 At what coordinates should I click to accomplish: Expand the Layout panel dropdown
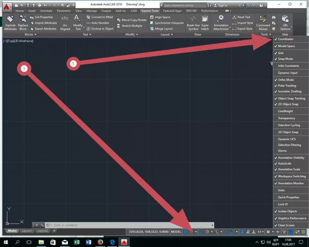[x=166, y=34]
